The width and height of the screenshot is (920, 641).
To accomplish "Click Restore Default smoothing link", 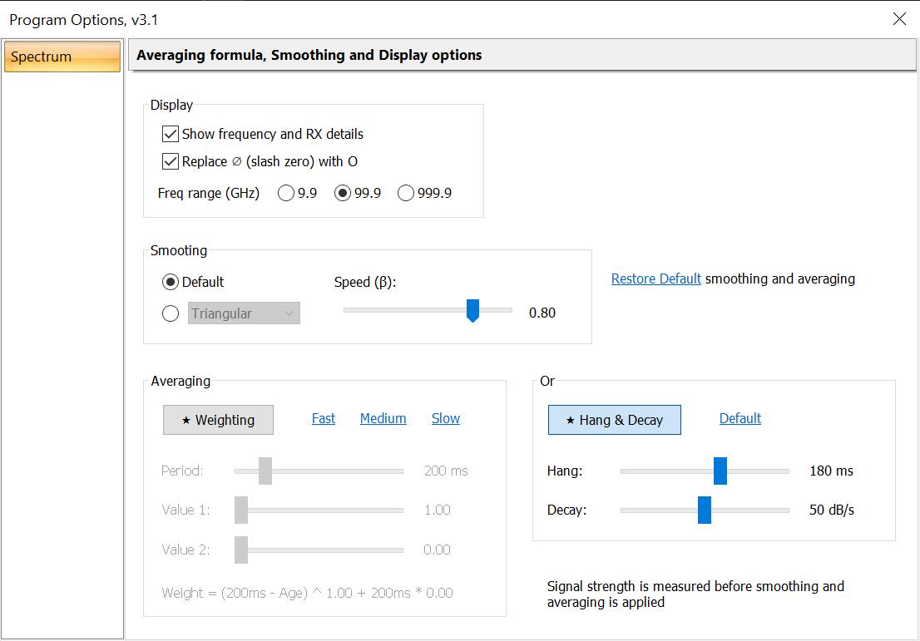I will coord(655,279).
